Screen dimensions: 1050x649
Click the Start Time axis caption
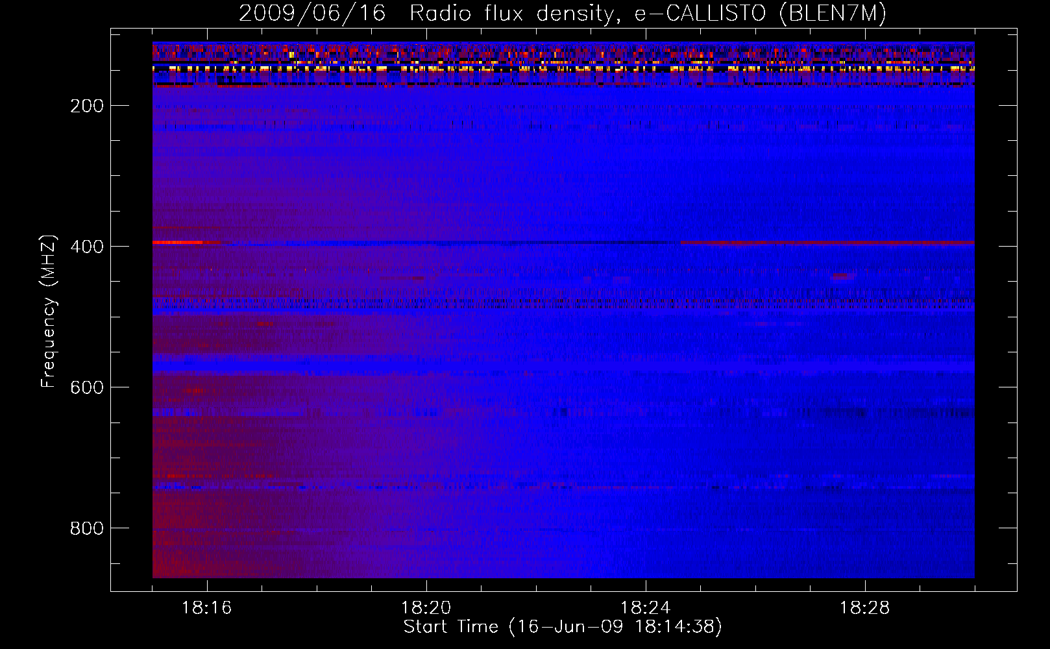click(x=563, y=627)
